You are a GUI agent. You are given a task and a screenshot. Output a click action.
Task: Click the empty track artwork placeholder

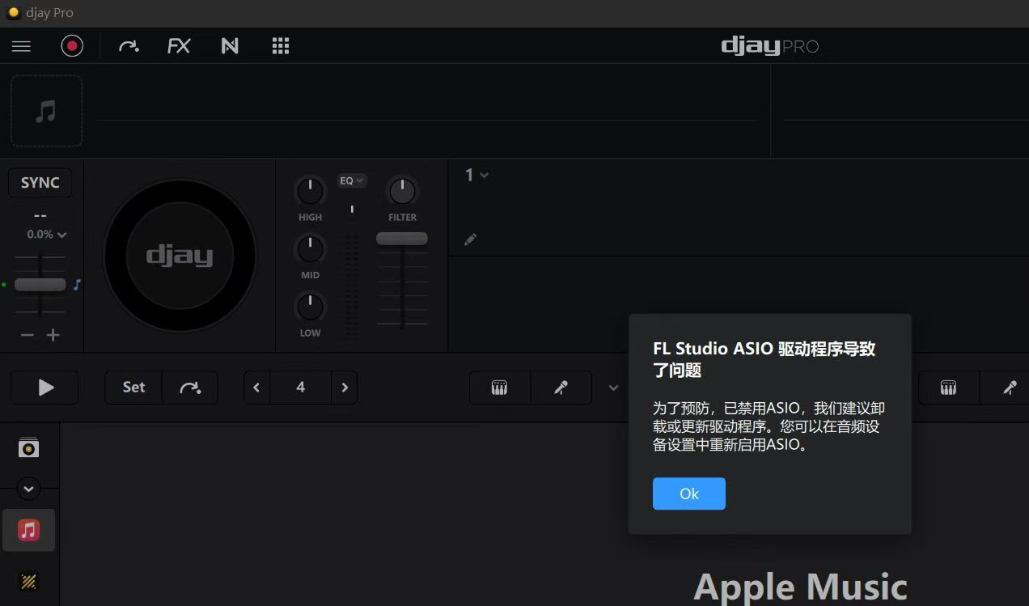[46, 111]
